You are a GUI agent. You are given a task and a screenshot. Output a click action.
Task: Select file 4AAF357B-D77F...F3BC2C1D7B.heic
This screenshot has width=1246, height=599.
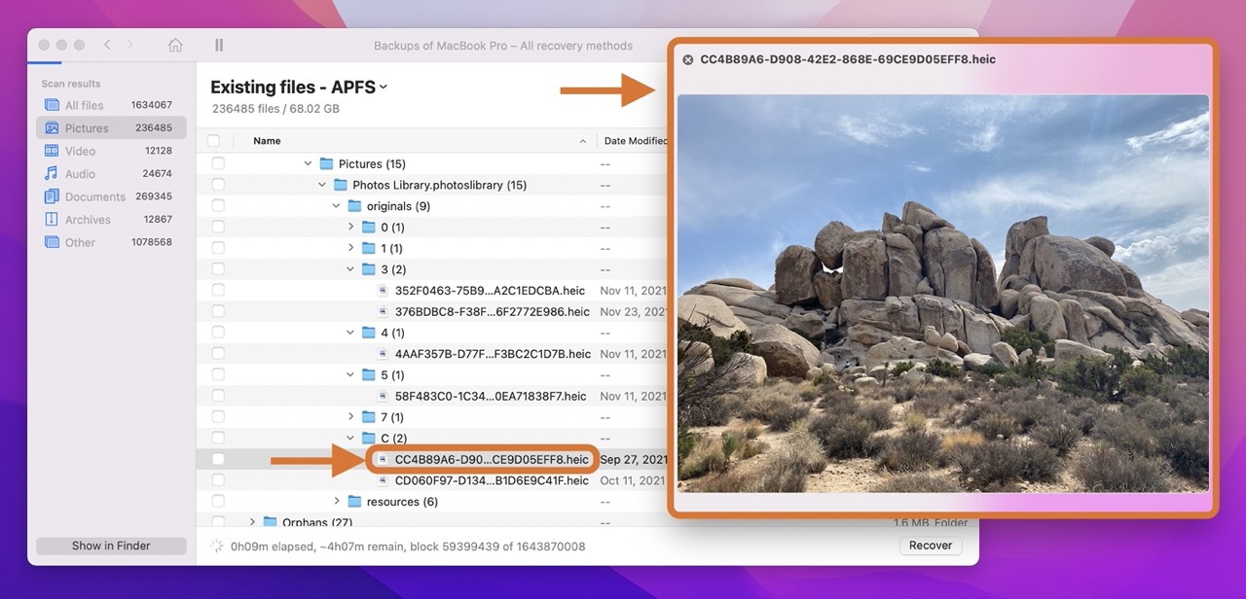pos(493,354)
